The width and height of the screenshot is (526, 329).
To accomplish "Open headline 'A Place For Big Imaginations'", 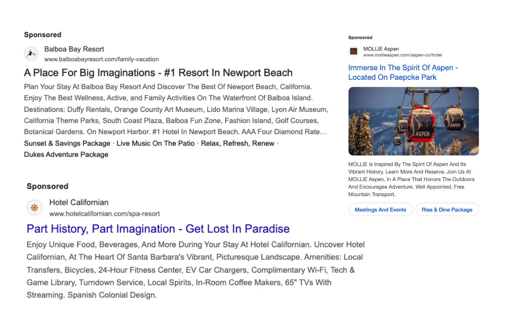I will pyautogui.click(x=158, y=73).
